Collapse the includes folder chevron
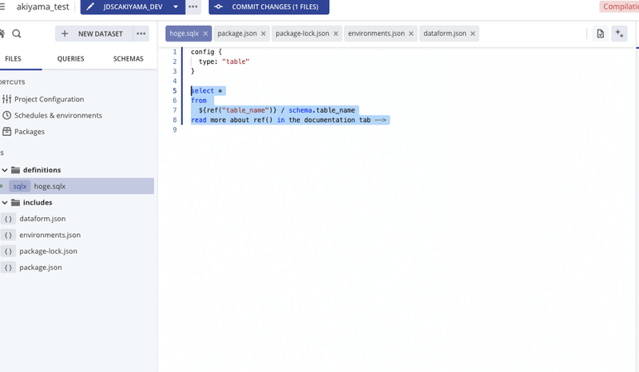 [5, 203]
